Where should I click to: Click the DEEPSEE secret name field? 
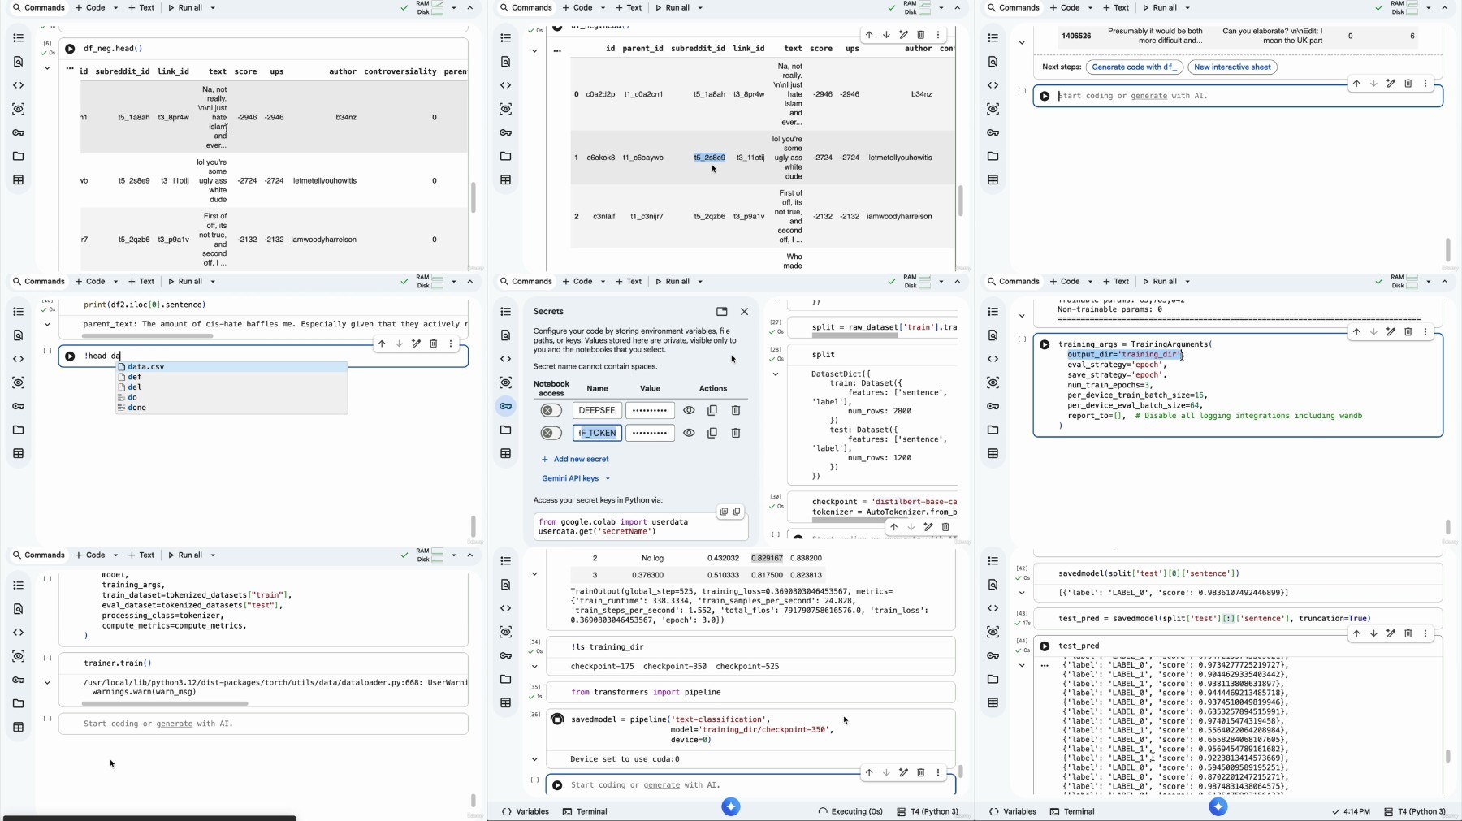click(597, 410)
